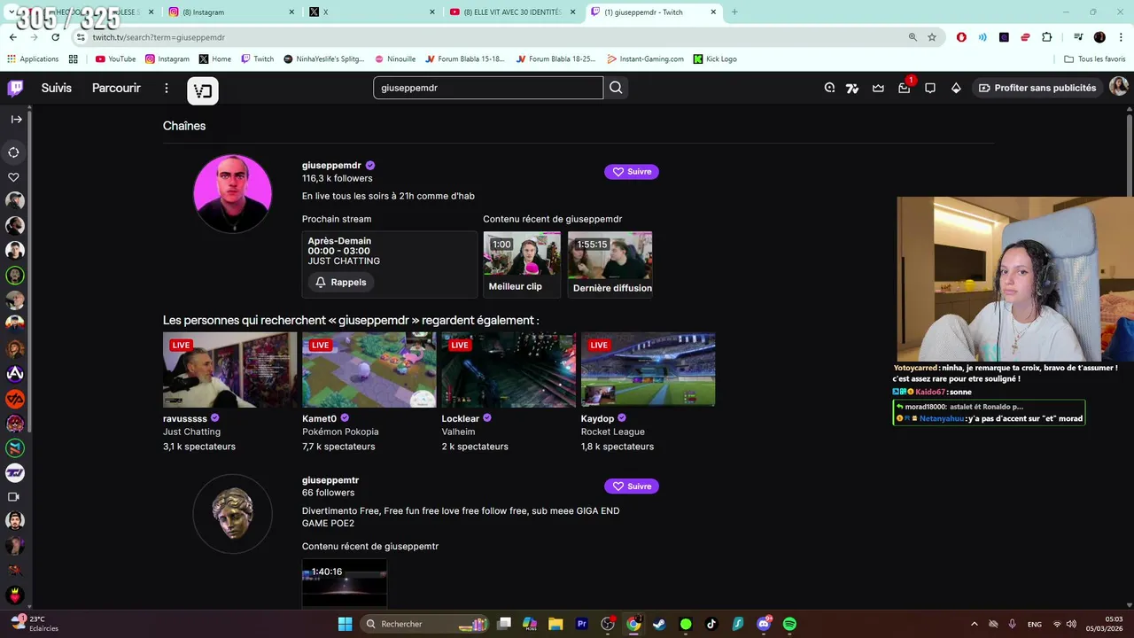Open new browser tab with plus
Viewport: 1134px width, 638px height.
pos(734,12)
